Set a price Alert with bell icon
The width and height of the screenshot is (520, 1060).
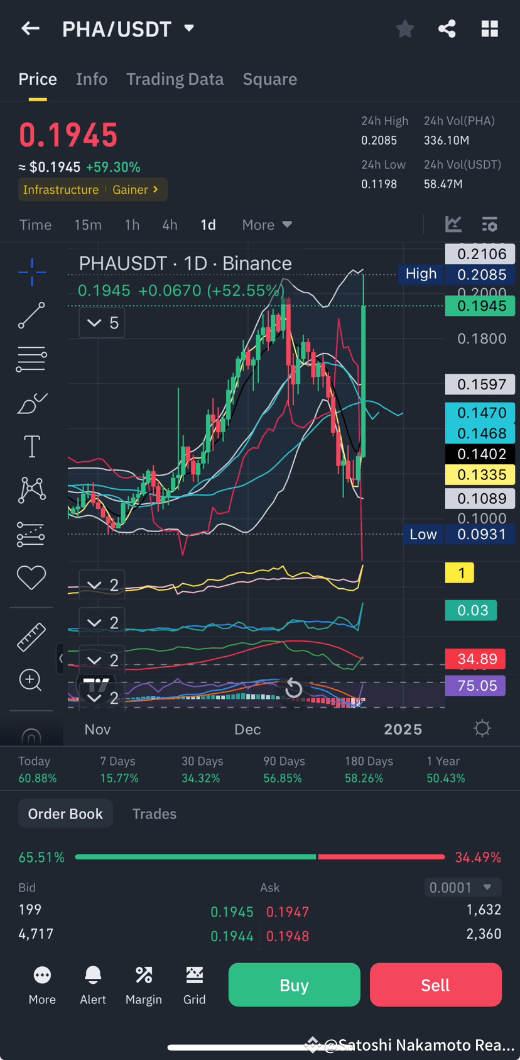(93, 985)
